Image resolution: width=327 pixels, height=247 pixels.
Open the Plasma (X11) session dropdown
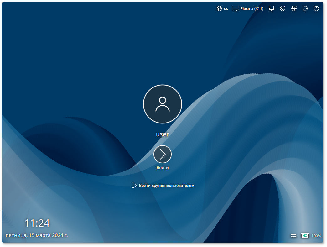coord(252,9)
